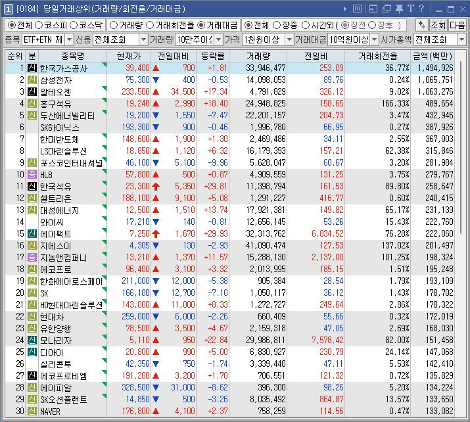Click the 신 badge next to 알테오젠
The width and height of the screenshot is (470, 422).
[32, 91]
